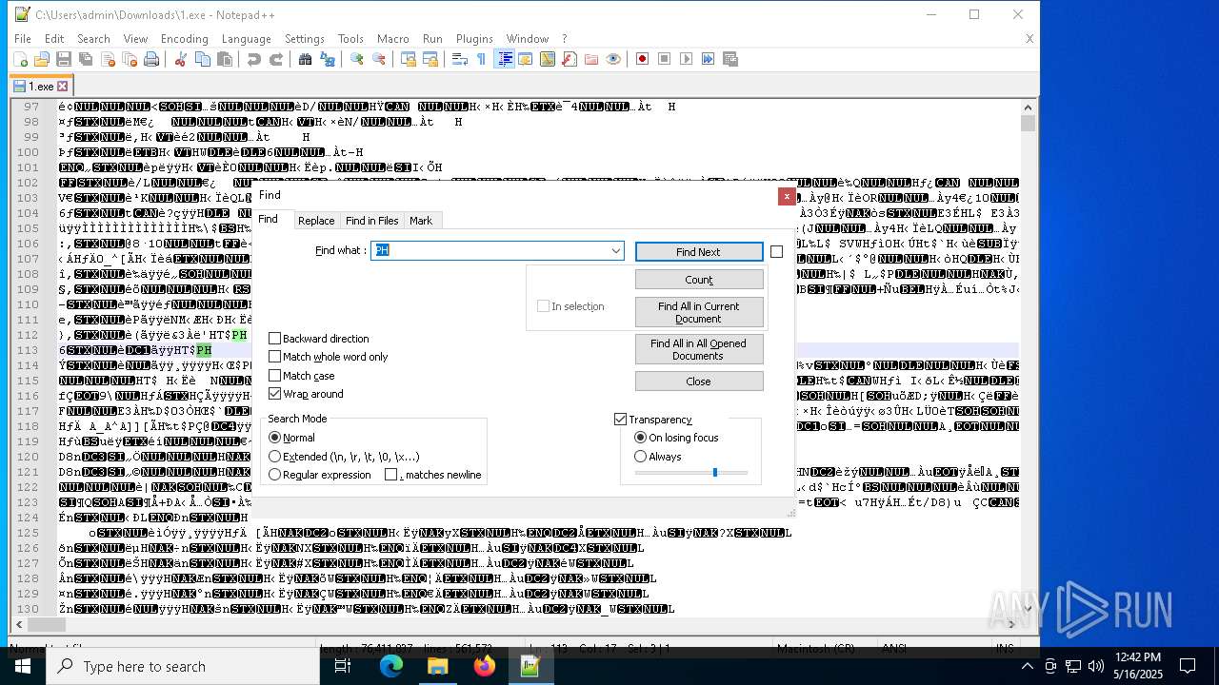Toggle indent guide toolbar icon
The width and height of the screenshot is (1219, 685).
point(504,59)
